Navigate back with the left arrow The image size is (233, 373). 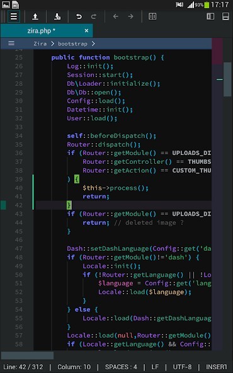[x=115, y=16]
